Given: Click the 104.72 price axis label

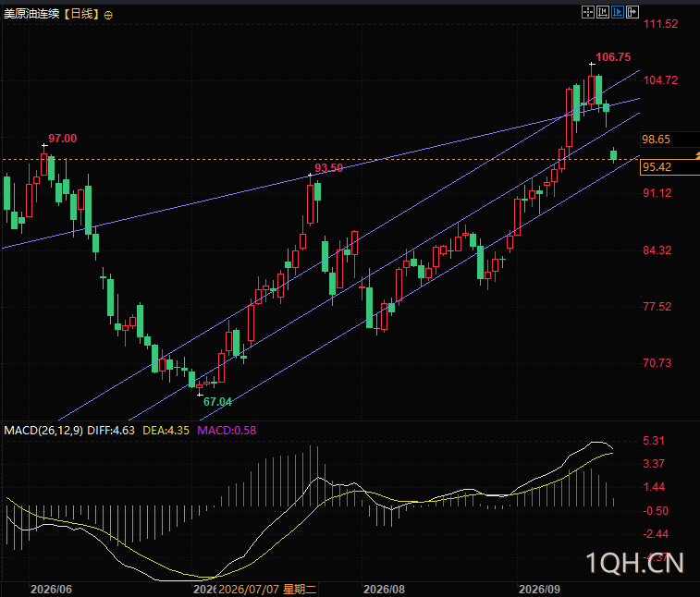Looking at the screenshot, I should (x=660, y=80).
